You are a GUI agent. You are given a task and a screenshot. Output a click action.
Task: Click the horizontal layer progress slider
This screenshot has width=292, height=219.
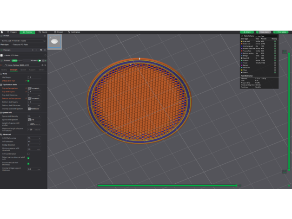[x=167, y=186]
